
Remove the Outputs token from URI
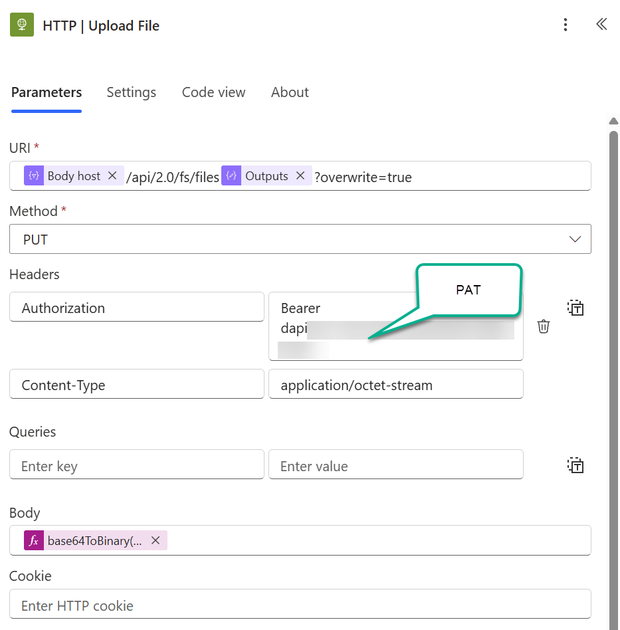tap(300, 175)
